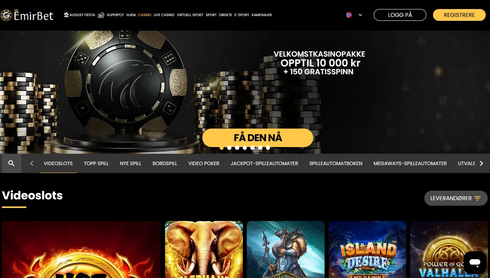Click the Få Den Nå button
The image size is (490, 278).
(x=258, y=138)
